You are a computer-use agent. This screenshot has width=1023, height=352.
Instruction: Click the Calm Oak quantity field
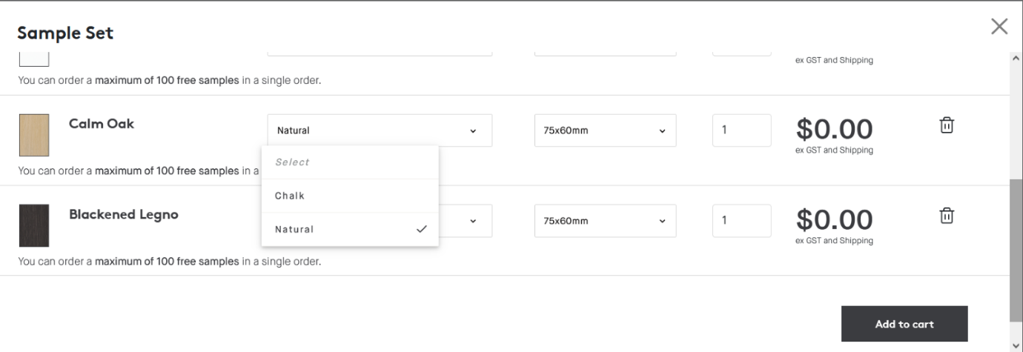[x=741, y=130]
